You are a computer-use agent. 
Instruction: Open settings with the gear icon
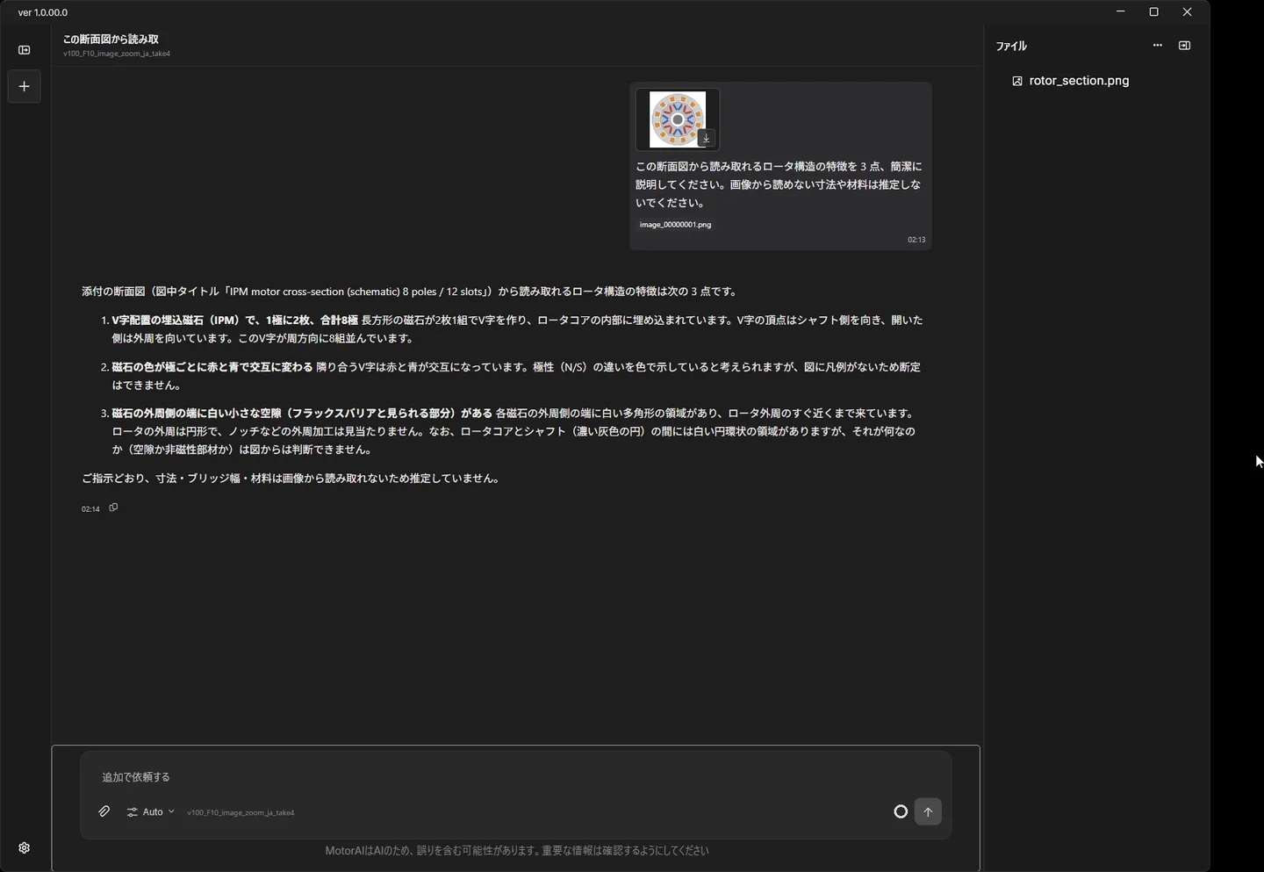[25, 848]
